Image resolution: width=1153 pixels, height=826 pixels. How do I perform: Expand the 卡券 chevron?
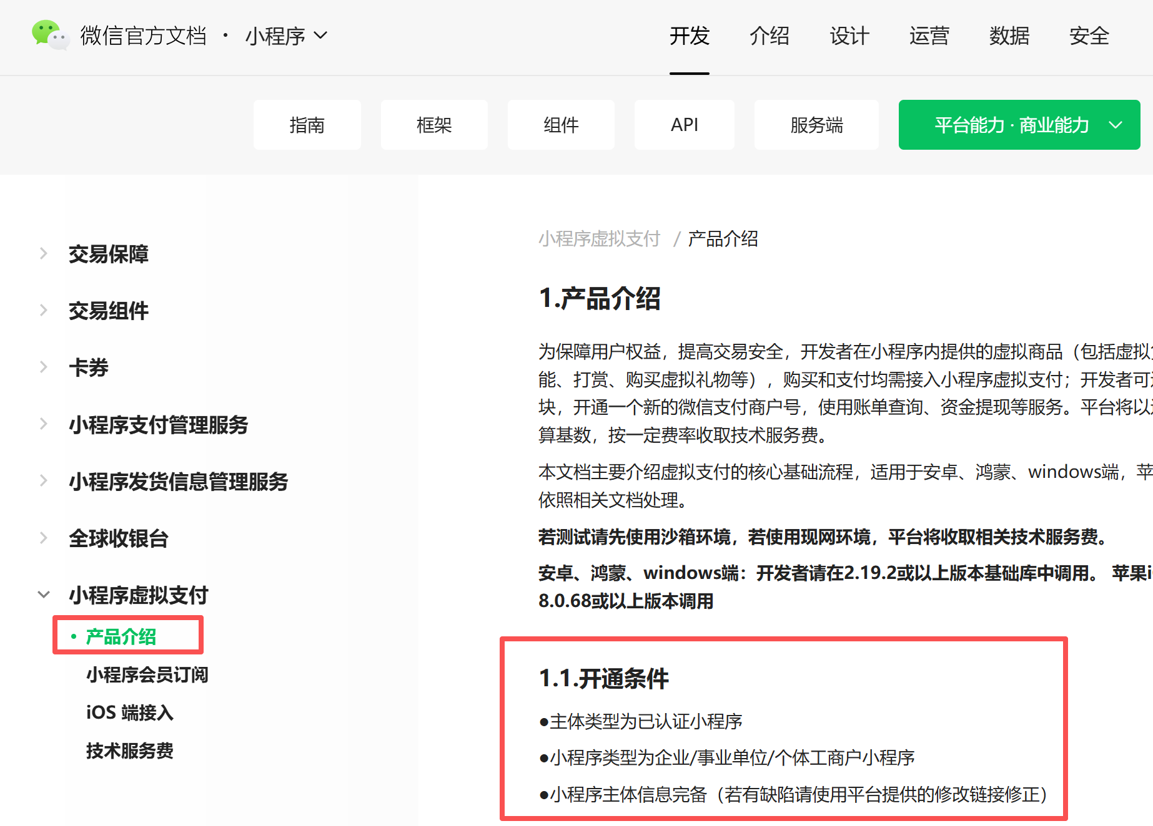pos(44,367)
